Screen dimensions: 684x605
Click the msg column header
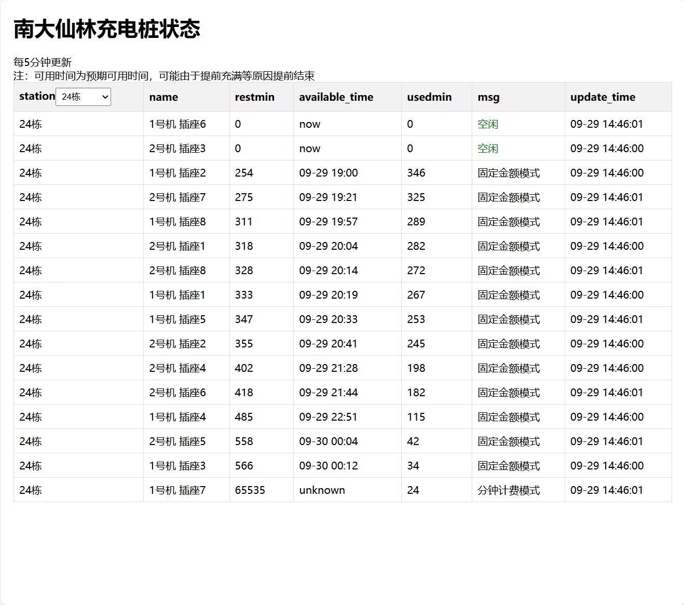click(x=488, y=97)
